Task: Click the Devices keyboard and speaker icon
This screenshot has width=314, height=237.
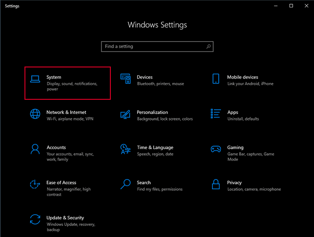Action: pyautogui.click(x=126, y=79)
